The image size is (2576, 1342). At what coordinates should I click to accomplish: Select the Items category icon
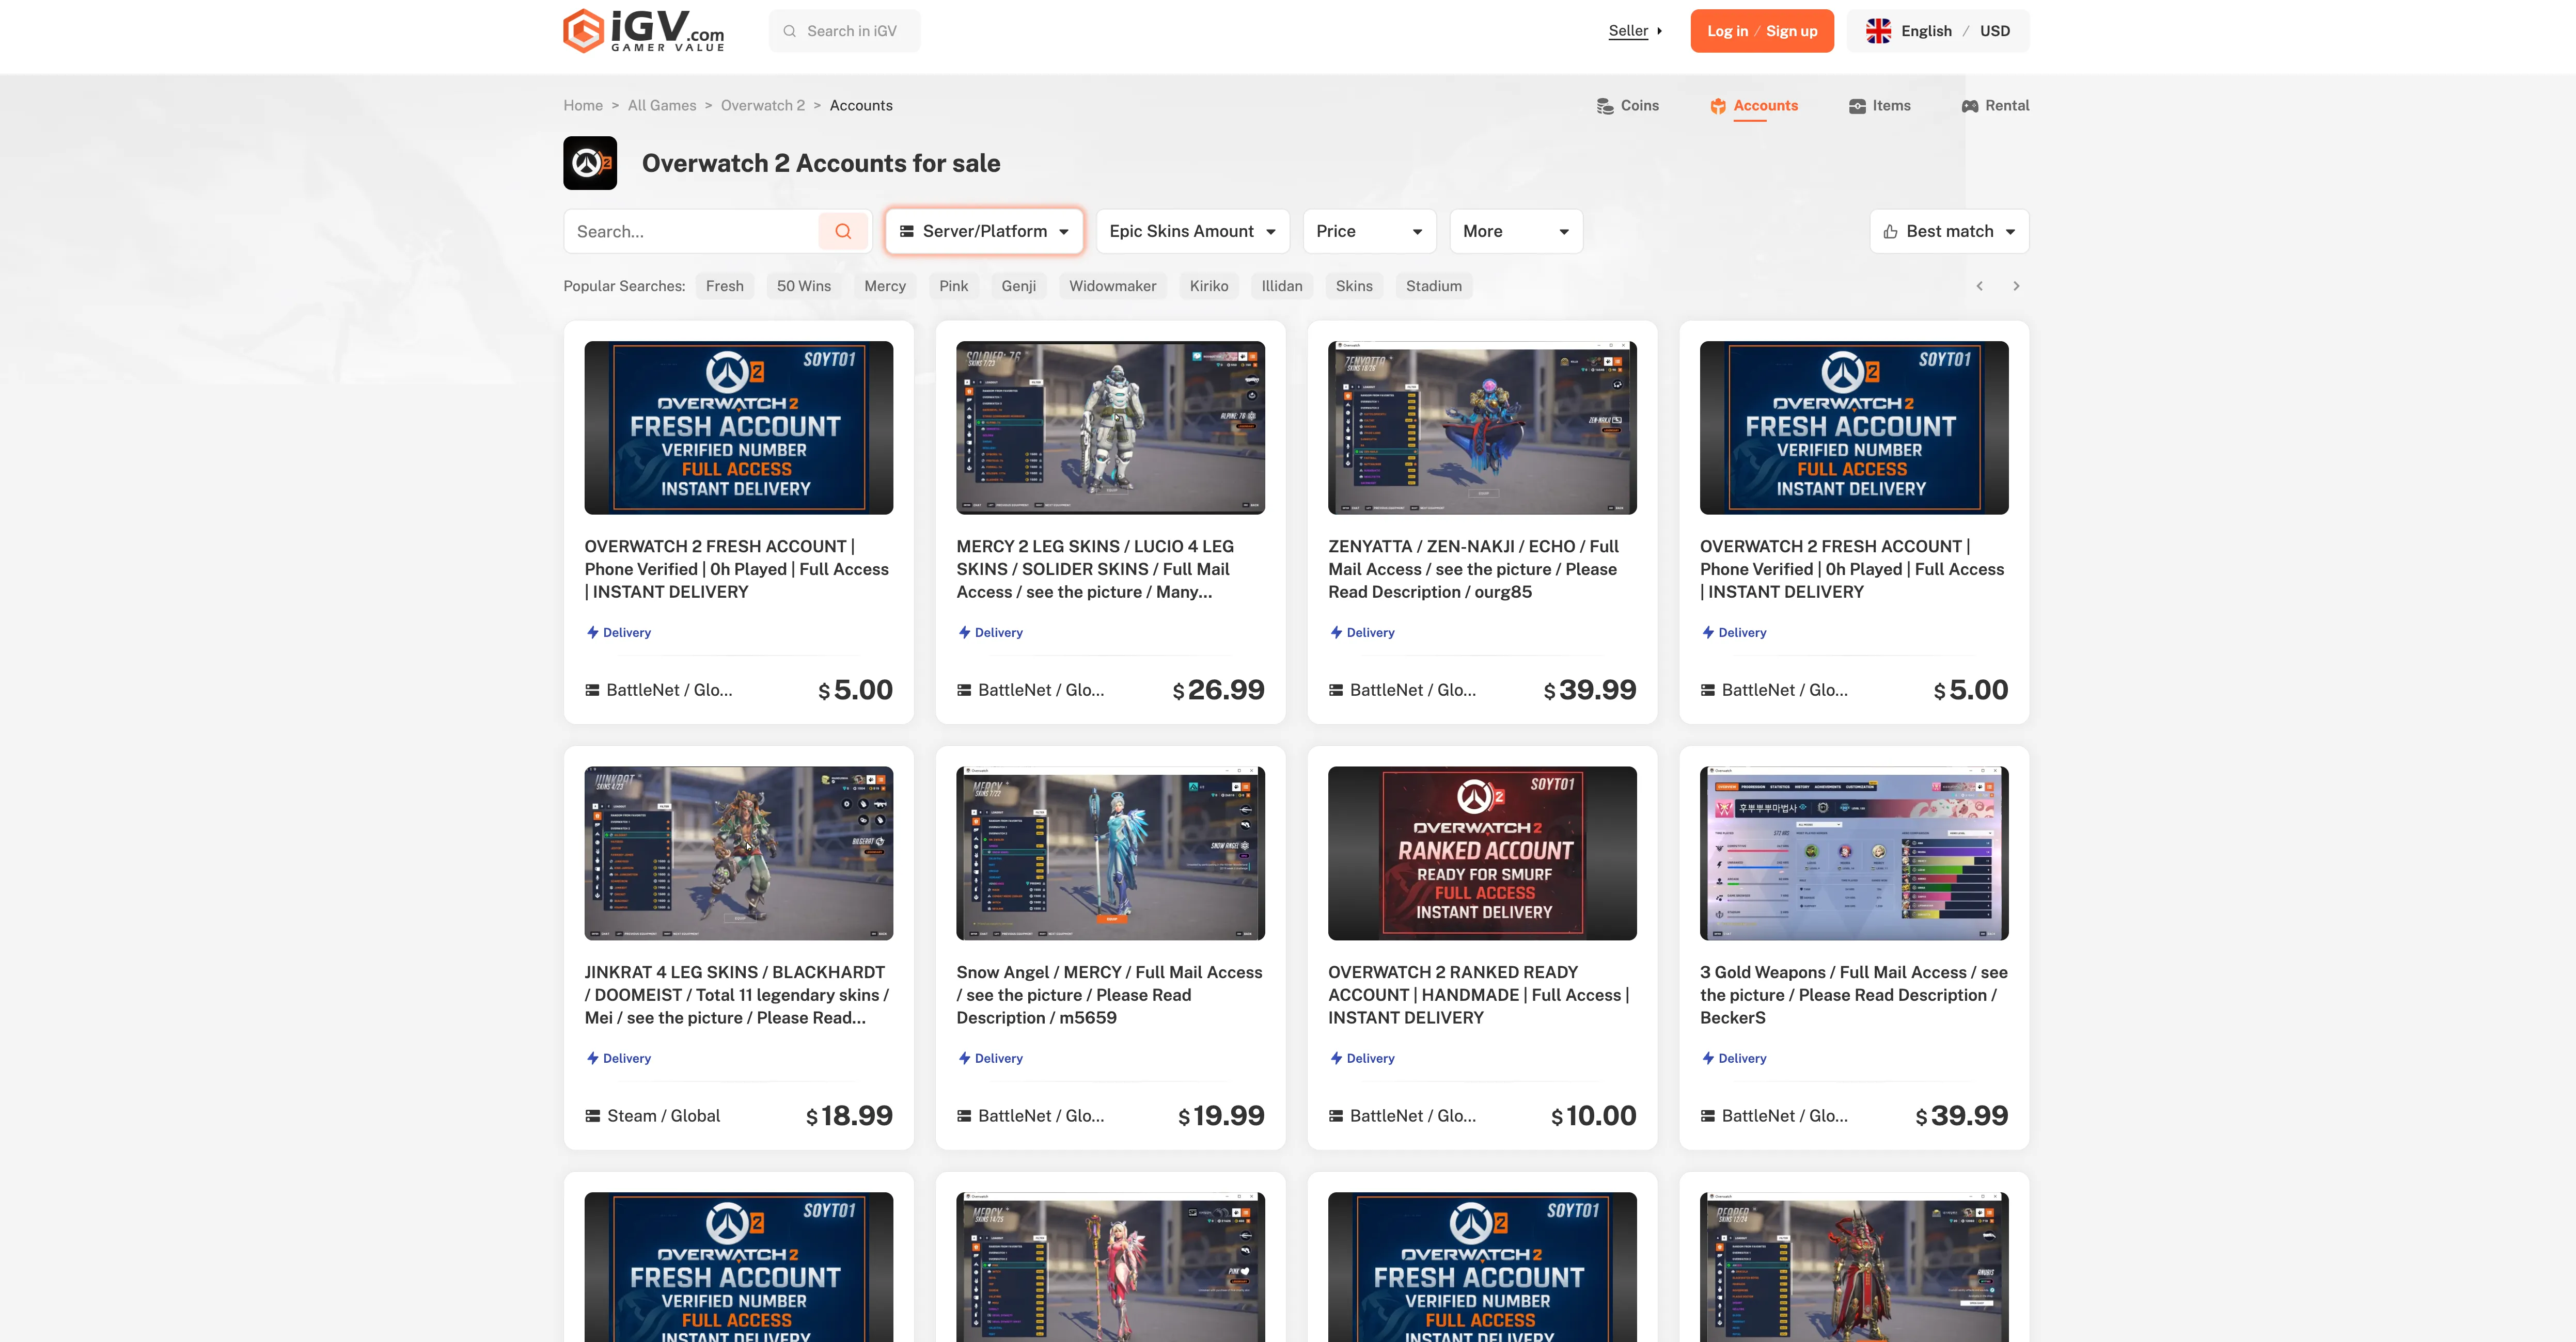[x=1857, y=105]
